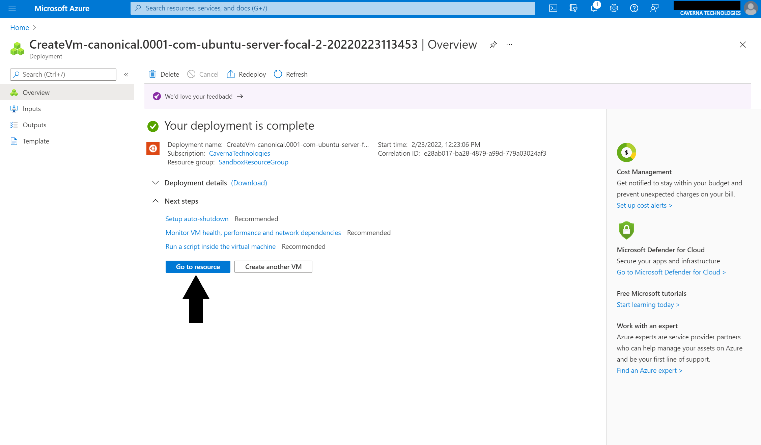Open the notifications bell
Screen dimensions: 761x445
[x=593, y=8]
